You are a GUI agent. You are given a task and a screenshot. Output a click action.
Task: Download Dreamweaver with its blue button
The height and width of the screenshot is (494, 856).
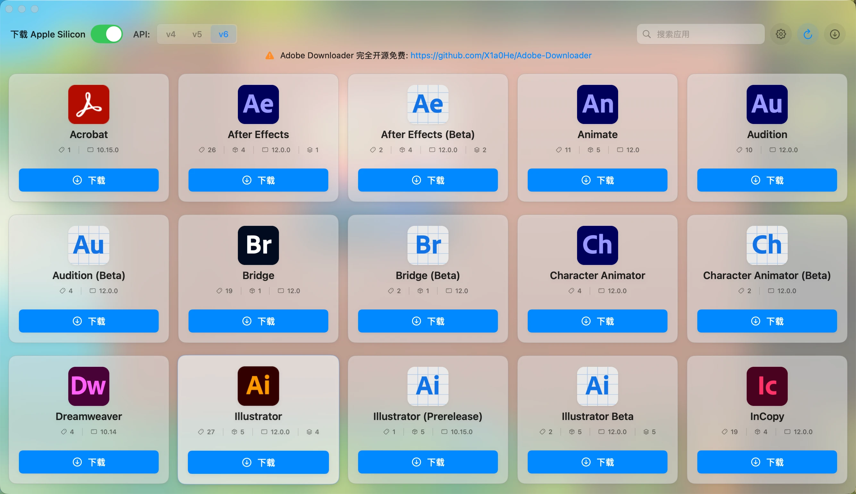pos(88,462)
